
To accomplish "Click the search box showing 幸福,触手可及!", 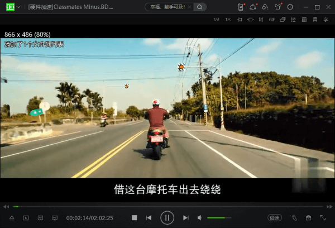I will click(168, 7).
